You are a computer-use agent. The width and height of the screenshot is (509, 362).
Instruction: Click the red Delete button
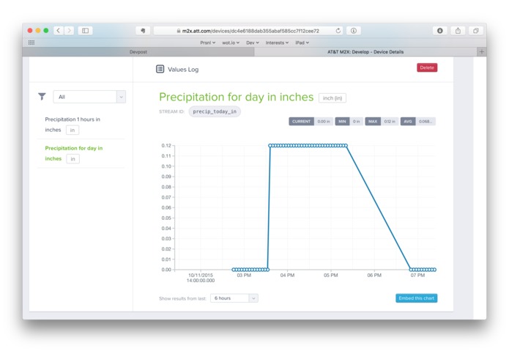point(427,67)
